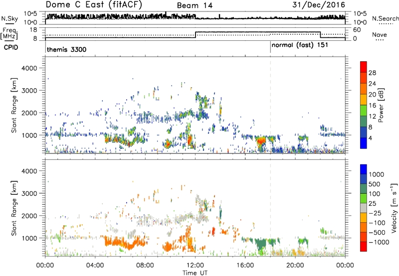Select the Freq. [MHz] axis label
The image size is (399, 276).
coord(9,34)
